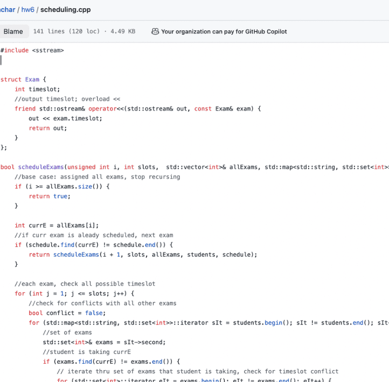The image size is (389, 382).
Task: Click the '//output timeslot; overload <<' comment
Action: (x=67, y=99)
